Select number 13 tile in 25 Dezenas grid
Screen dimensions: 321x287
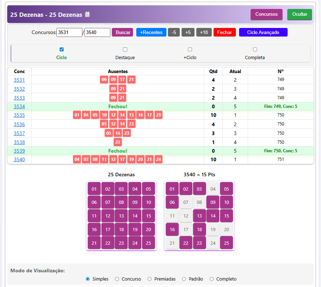pyautogui.click(x=121, y=216)
